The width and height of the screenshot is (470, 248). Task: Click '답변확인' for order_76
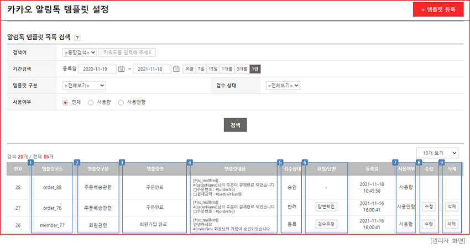pos(326,207)
